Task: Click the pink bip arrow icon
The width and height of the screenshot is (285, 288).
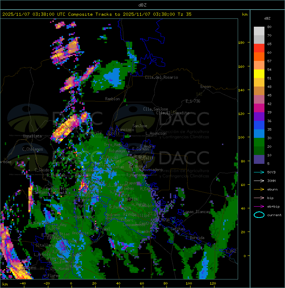Action: [259, 198]
